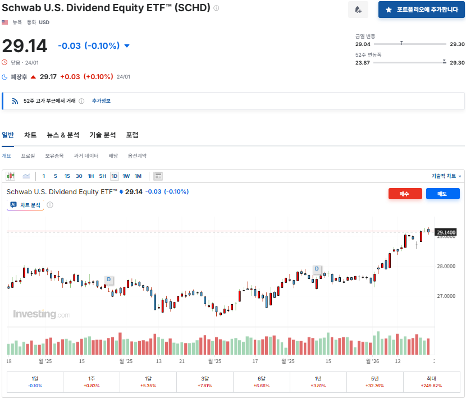Click the blue down arrow beside -0.10%
Screen dimensions: 466x399
[x=127, y=46]
